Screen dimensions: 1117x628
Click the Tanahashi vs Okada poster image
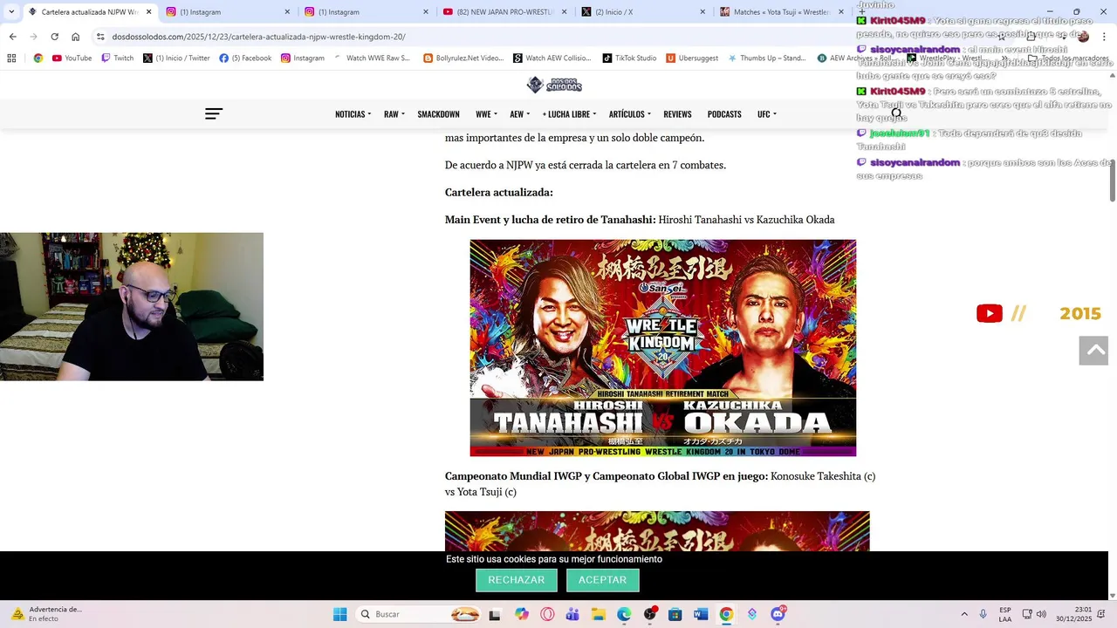coord(662,348)
